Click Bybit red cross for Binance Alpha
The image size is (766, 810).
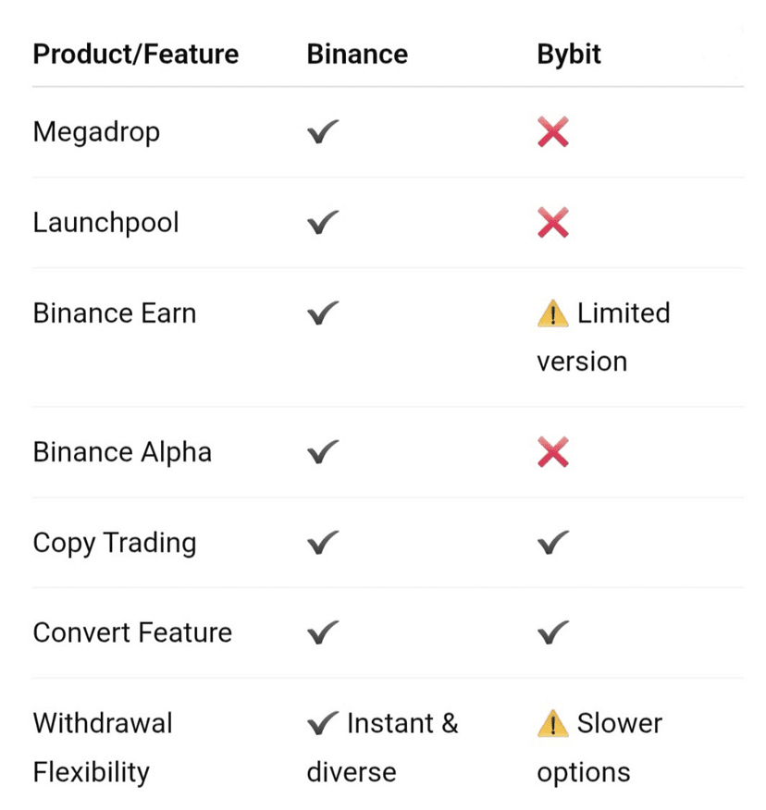click(x=552, y=452)
